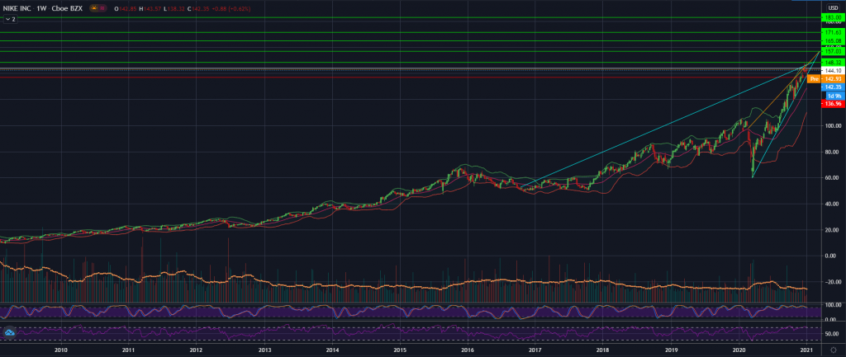Click the pre-market session sun icon

(x=94, y=8)
